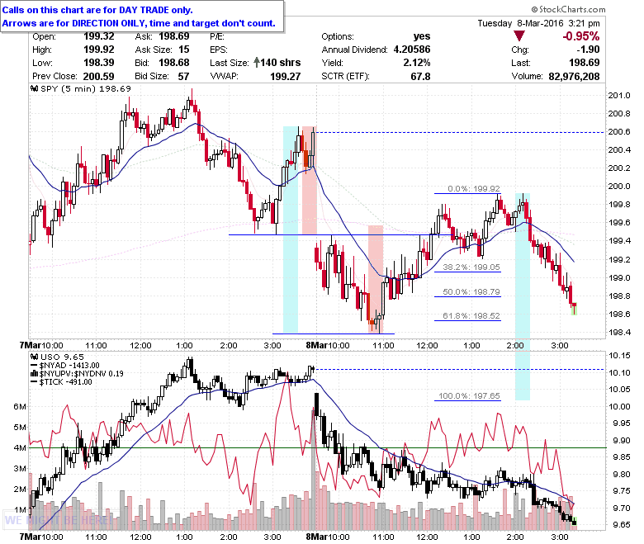Click the Prev Close value 200.59
Viewport: 644px width, 544px height.
(98, 77)
